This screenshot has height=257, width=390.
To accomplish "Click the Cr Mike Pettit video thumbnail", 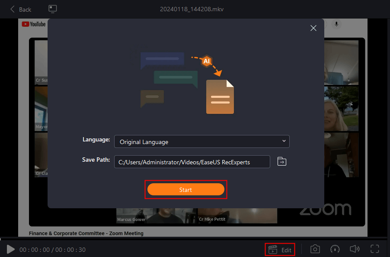I will (x=237, y=216).
